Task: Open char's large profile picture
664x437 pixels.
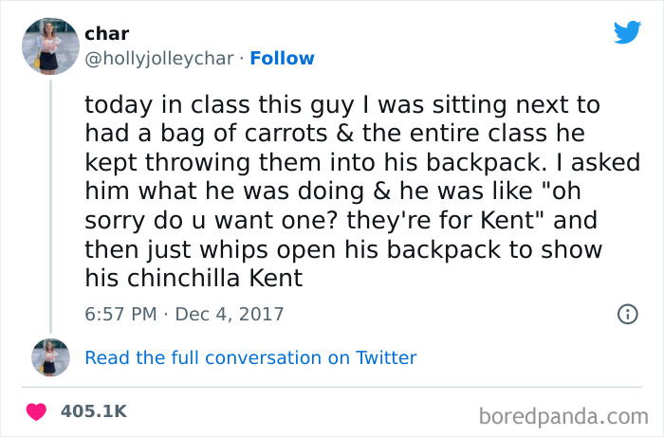Action: click(x=50, y=45)
